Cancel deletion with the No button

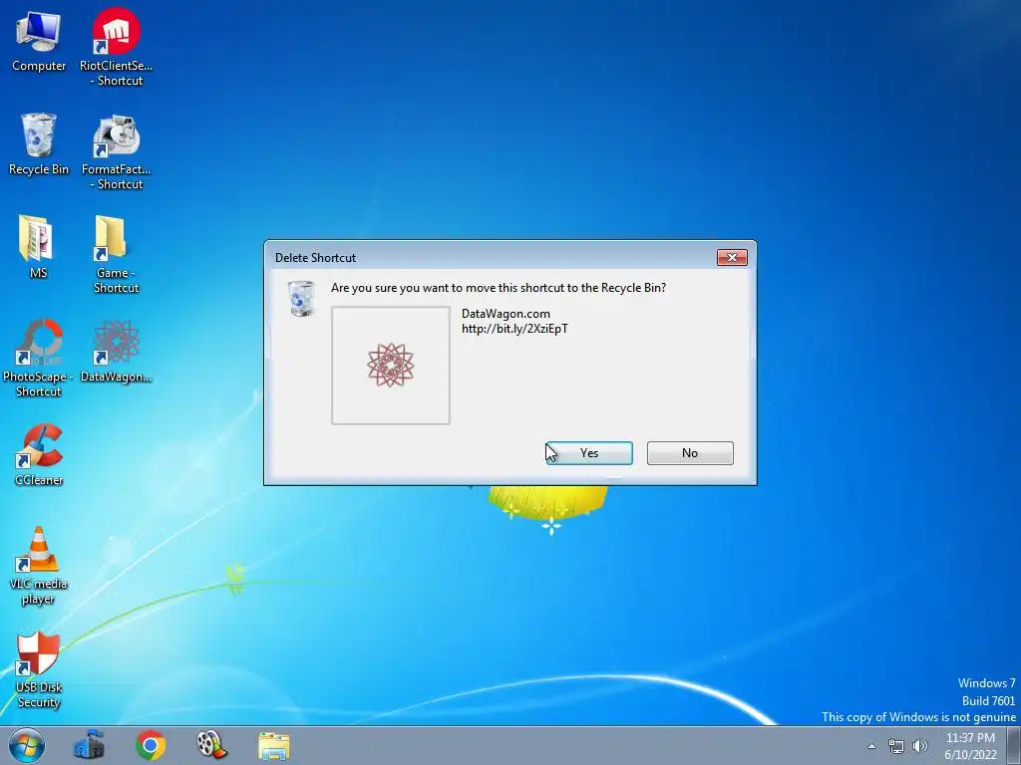click(690, 453)
